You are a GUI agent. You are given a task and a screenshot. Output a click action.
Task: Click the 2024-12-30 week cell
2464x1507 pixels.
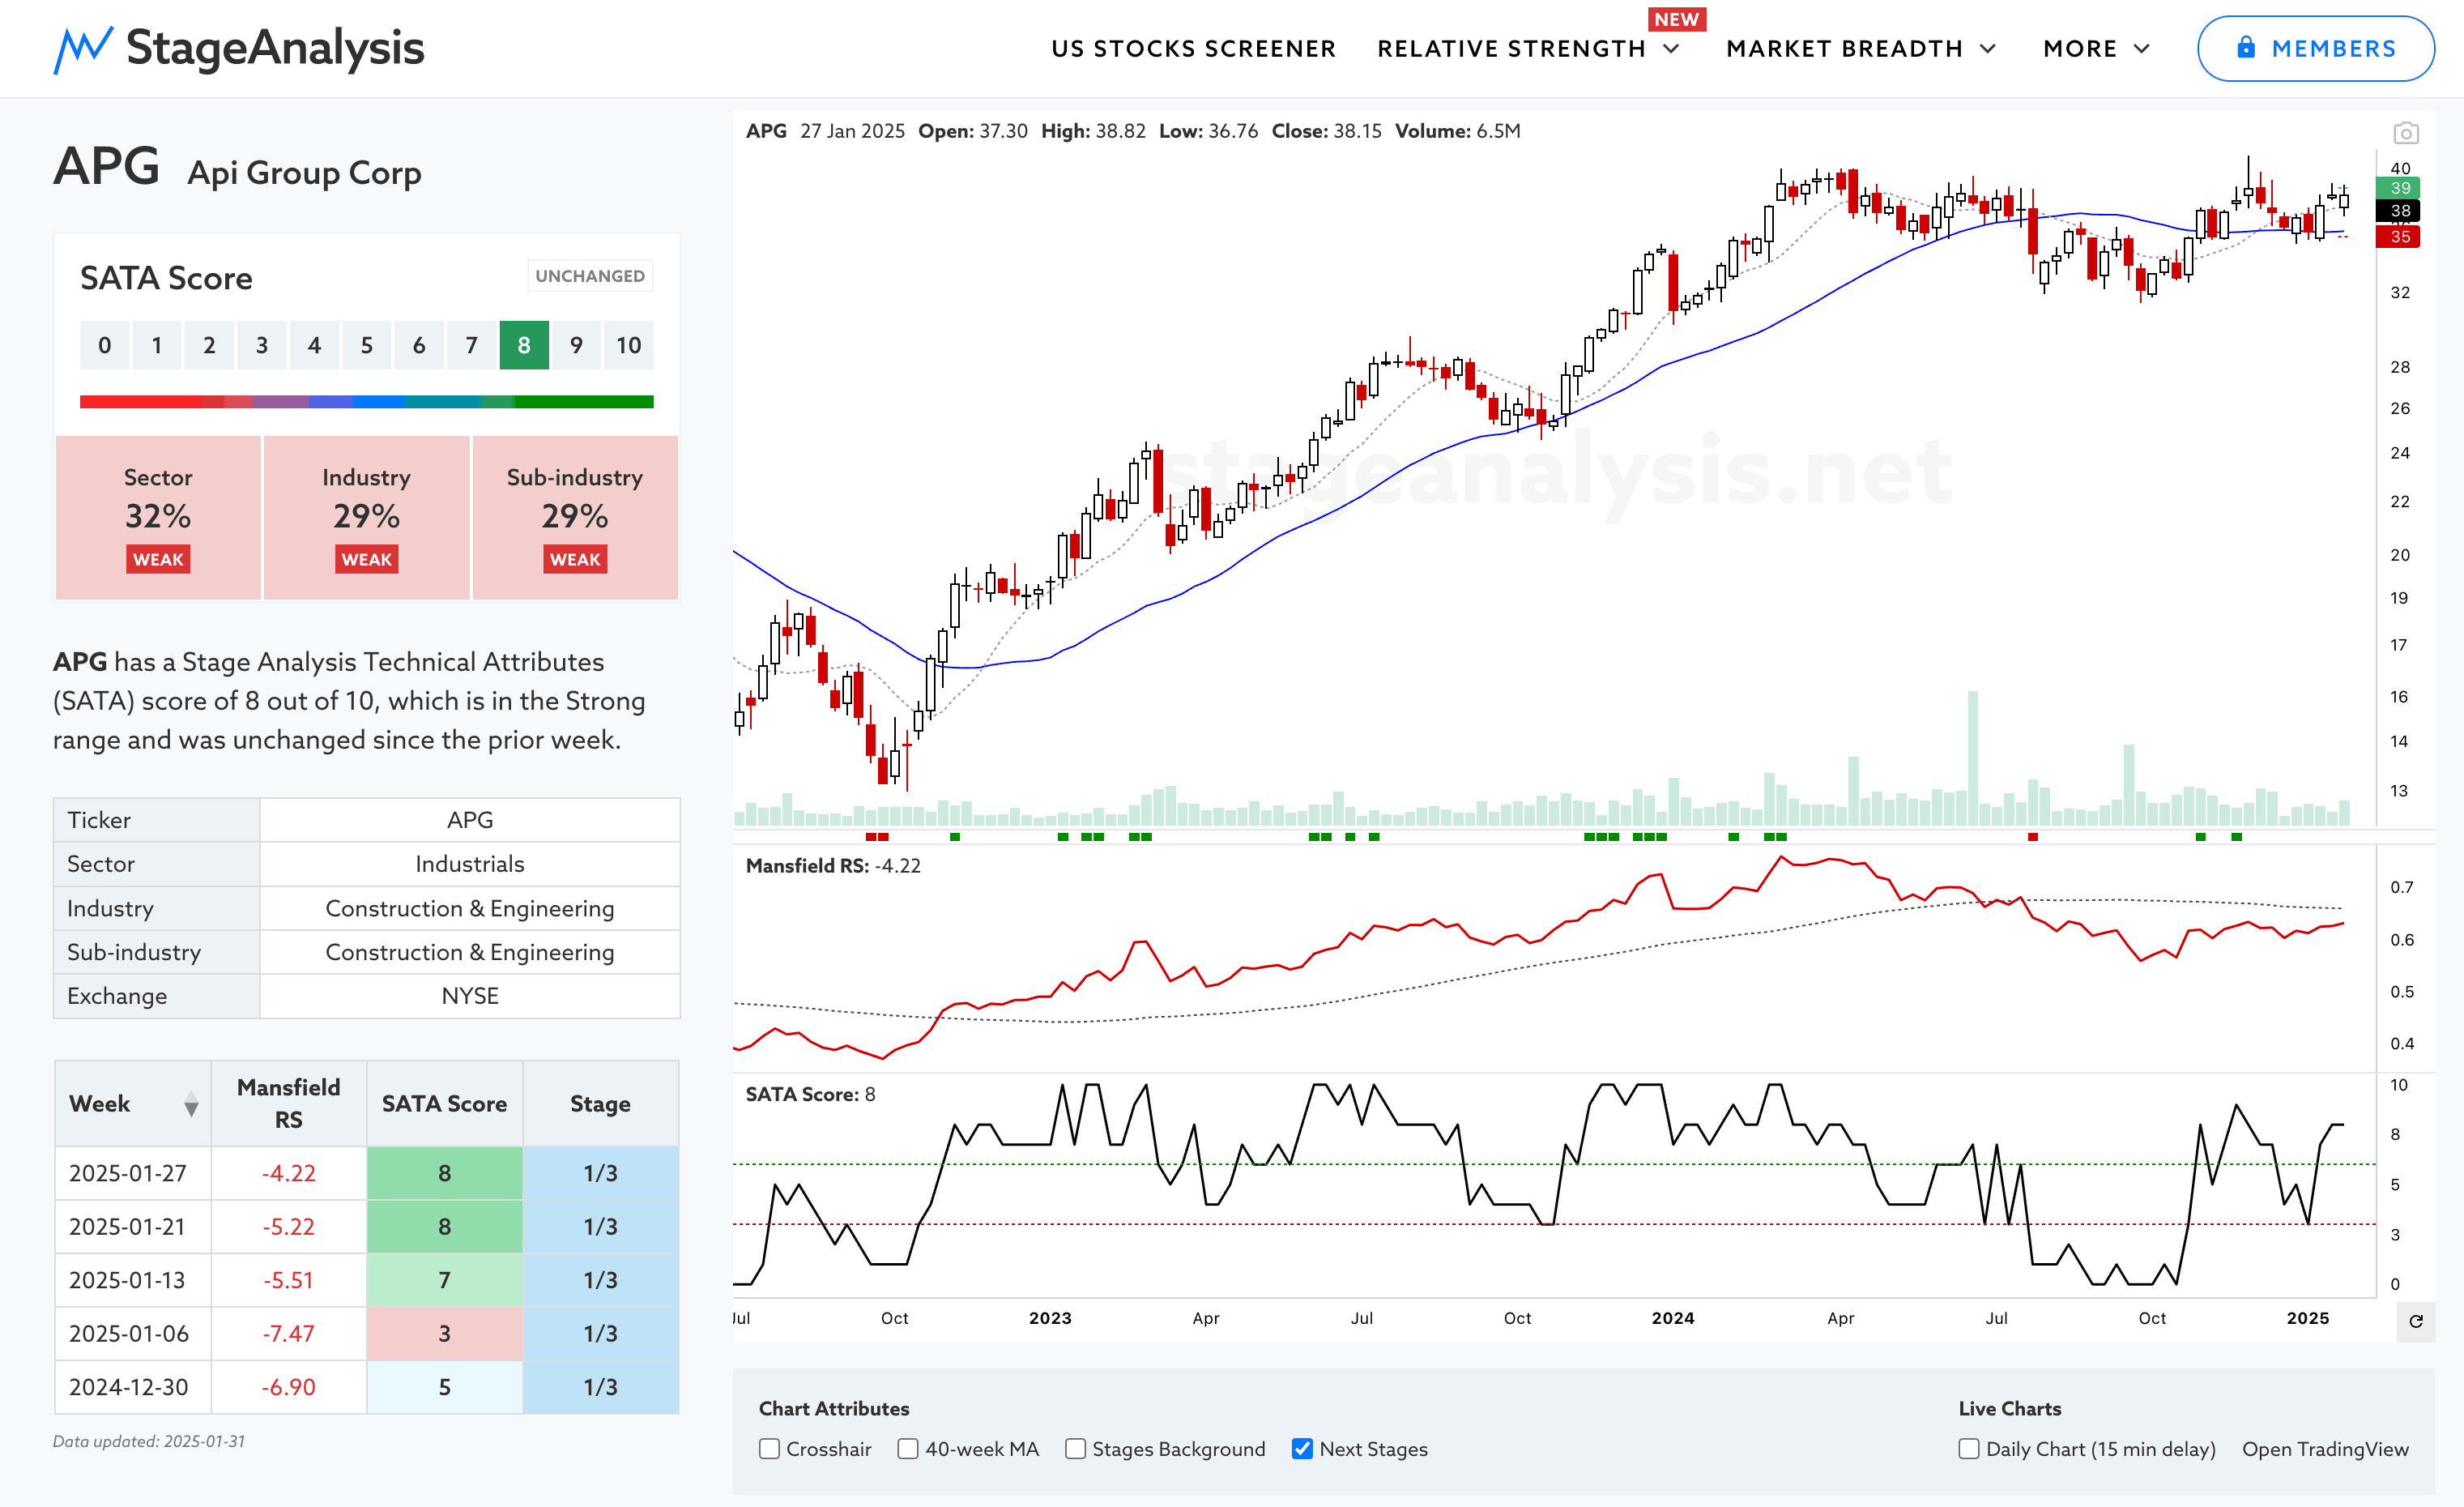tap(133, 1387)
